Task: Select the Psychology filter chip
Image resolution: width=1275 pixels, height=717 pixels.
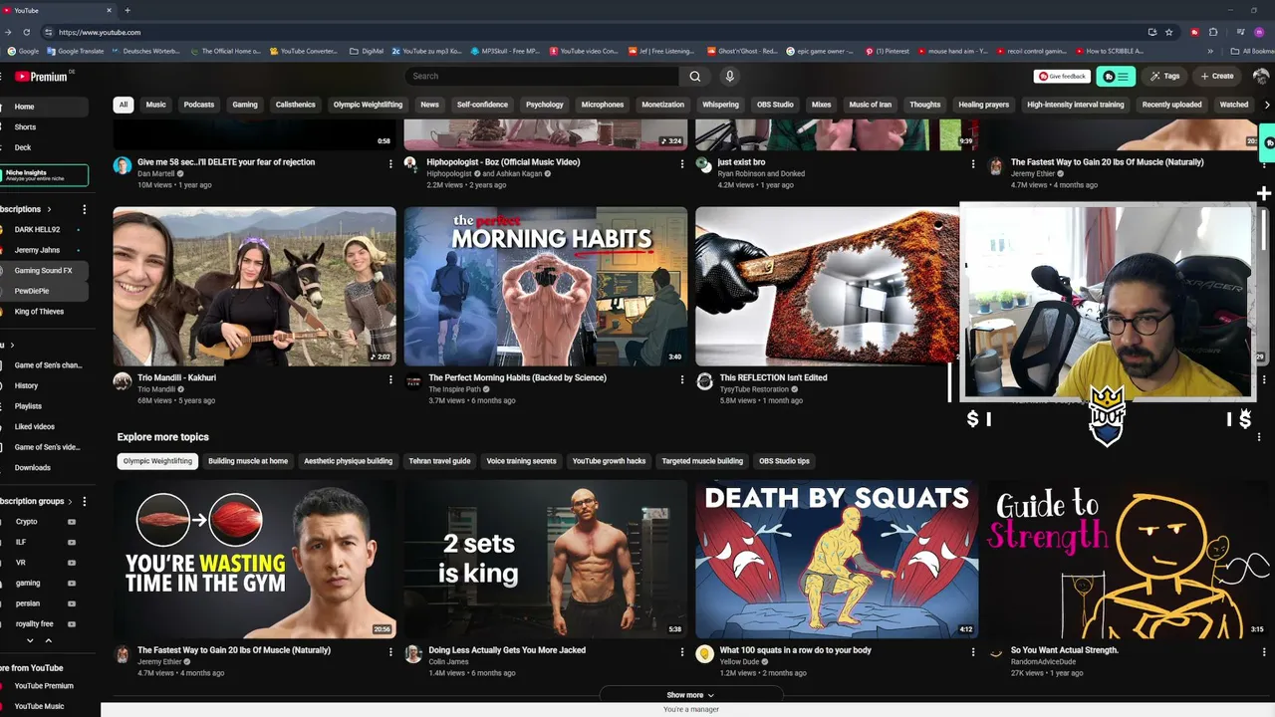Action: 545,105
